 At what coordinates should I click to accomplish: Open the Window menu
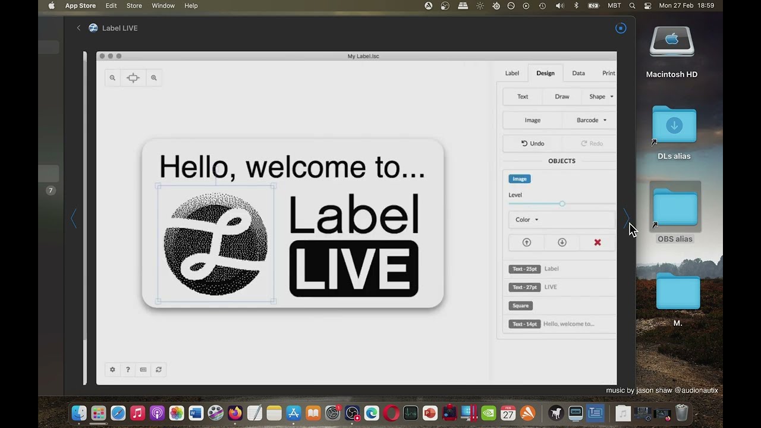pyautogui.click(x=163, y=5)
